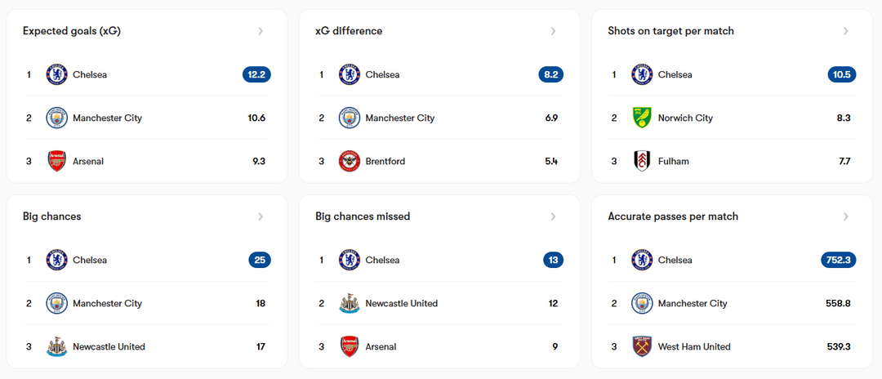Select the Brentford team name
The image size is (882, 379).
point(385,161)
